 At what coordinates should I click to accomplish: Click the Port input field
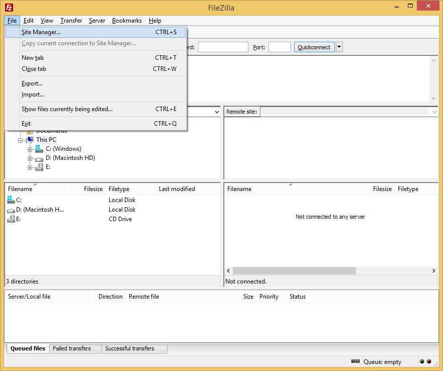click(x=280, y=47)
